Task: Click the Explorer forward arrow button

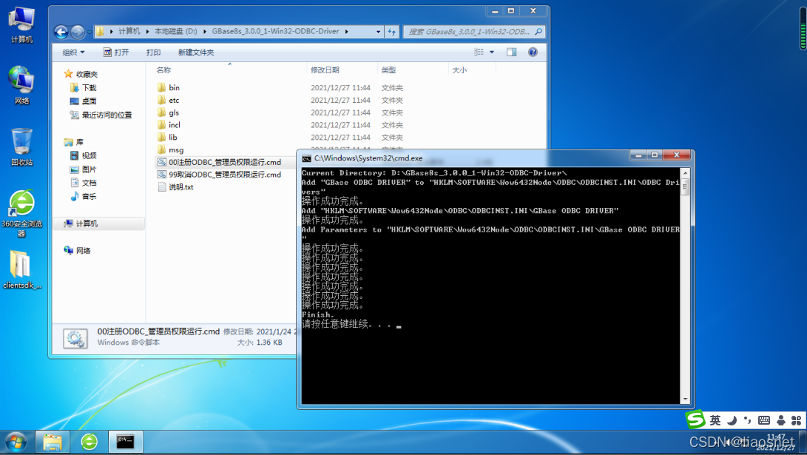Action: pyautogui.click(x=77, y=32)
